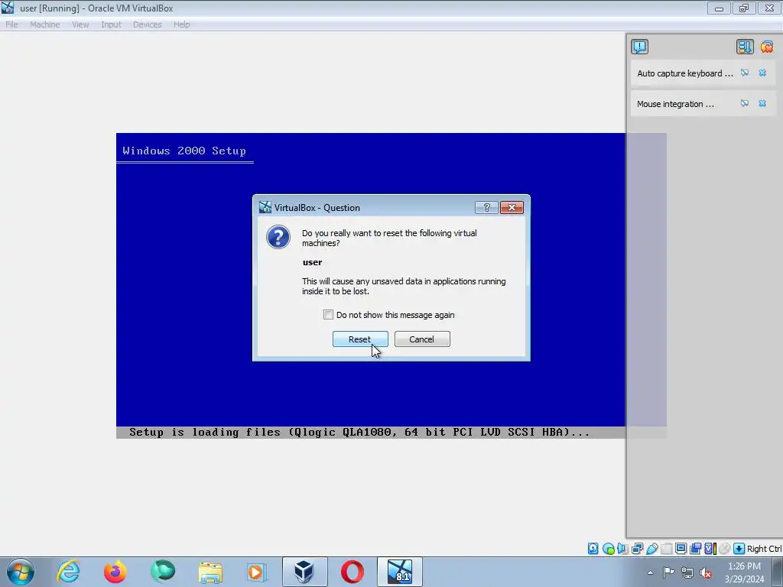Click the VirtualBox 8.1 VM taskbar button

click(399, 572)
